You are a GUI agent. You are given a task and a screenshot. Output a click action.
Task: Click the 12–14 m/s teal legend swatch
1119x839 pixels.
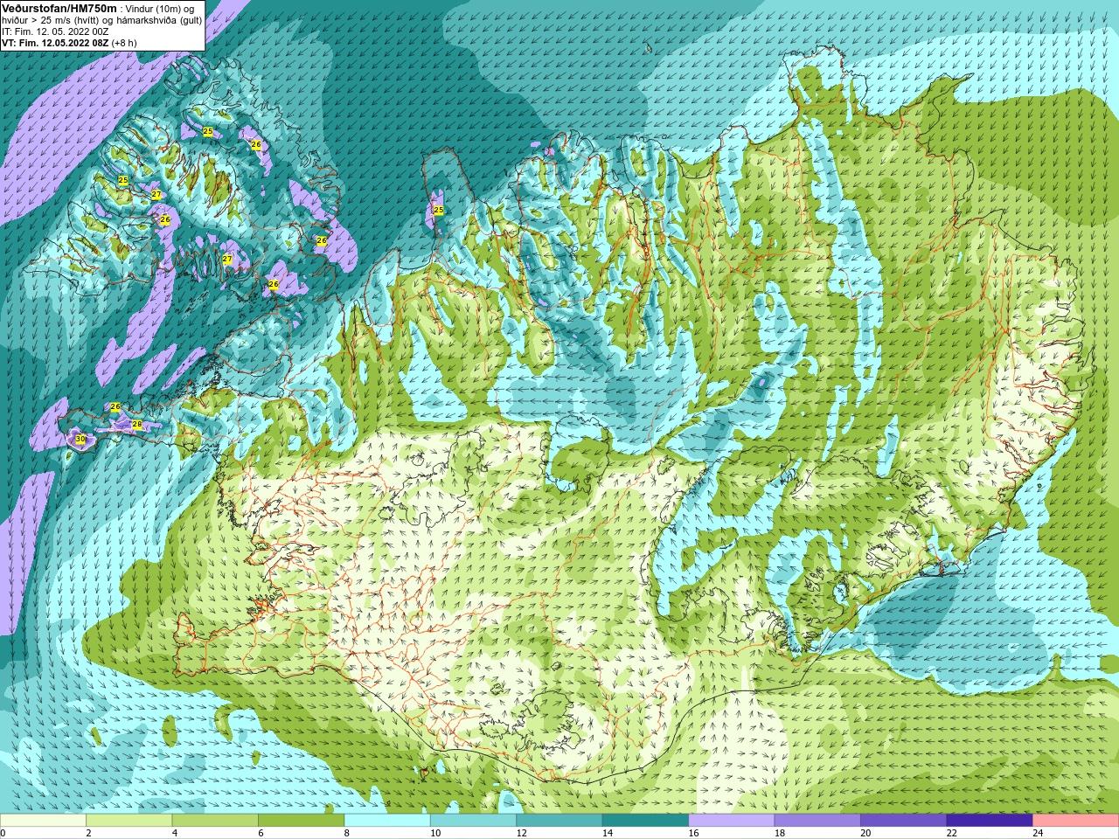(x=559, y=821)
